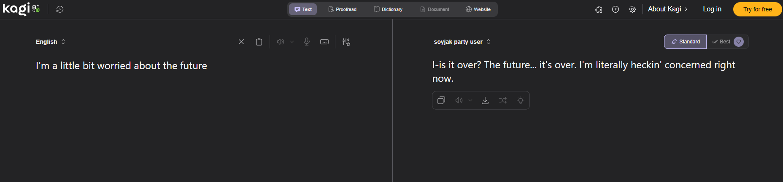The width and height of the screenshot is (783, 182).
Task: Open the soyjak party user target language selector
Action: [462, 42]
